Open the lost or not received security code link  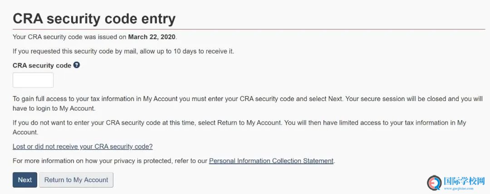(83, 146)
